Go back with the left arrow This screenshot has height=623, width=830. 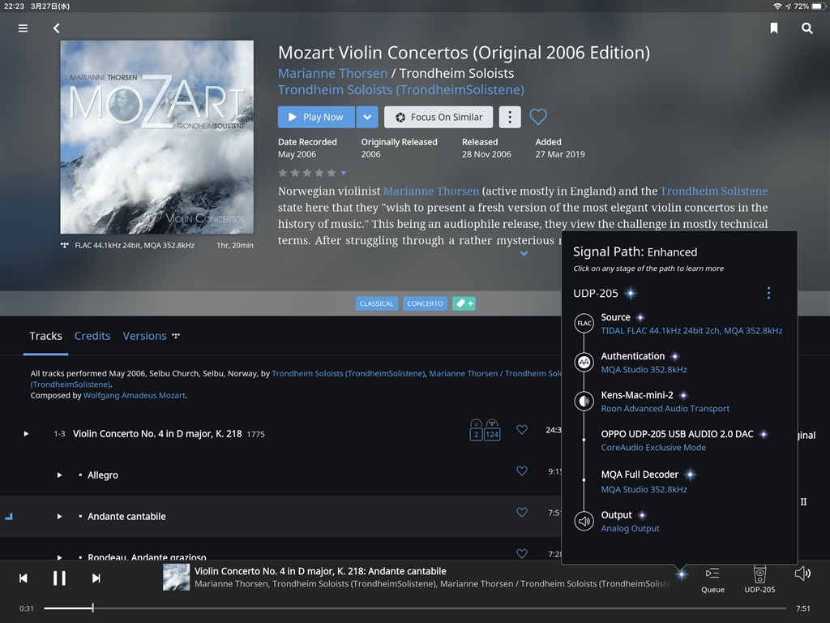click(x=56, y=28)
